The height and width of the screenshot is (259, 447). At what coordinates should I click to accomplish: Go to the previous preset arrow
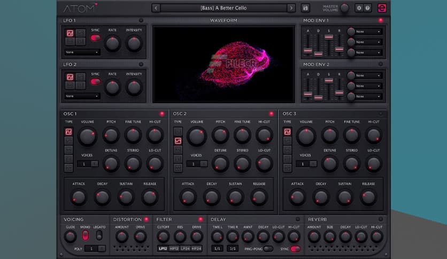(x=156, y=8)
